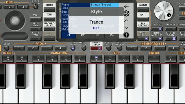Select INTRO button 3
Screen dimensions: 185x104
(22, 59)
